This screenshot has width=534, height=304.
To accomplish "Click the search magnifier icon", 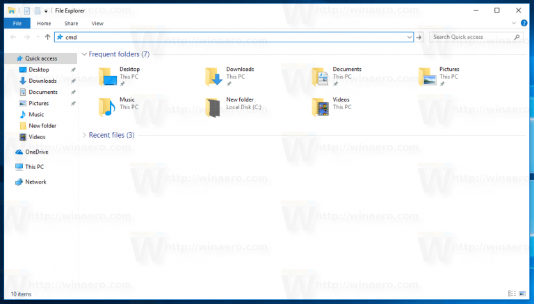I will pos(518,37).
